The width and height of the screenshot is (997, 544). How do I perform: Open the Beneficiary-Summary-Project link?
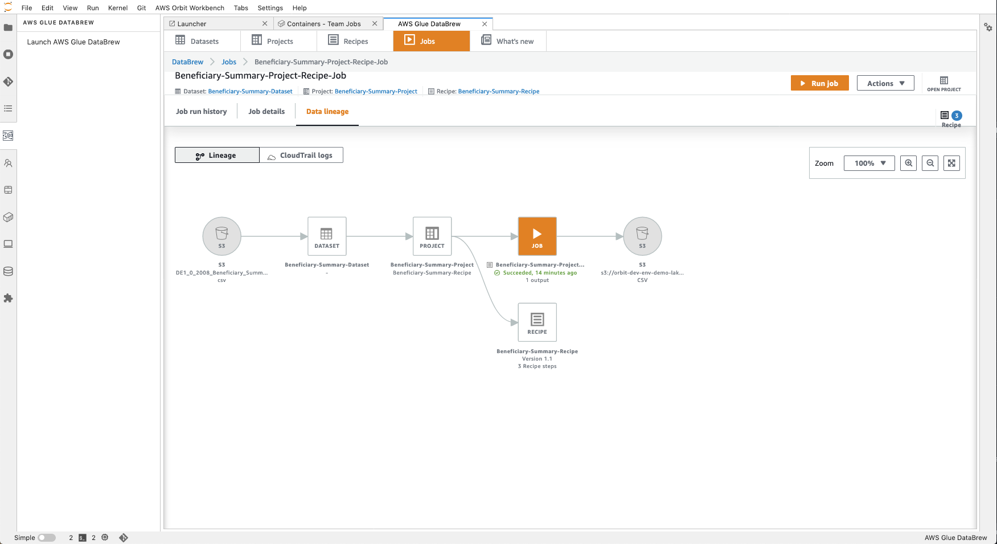click(x=376, y=91)
